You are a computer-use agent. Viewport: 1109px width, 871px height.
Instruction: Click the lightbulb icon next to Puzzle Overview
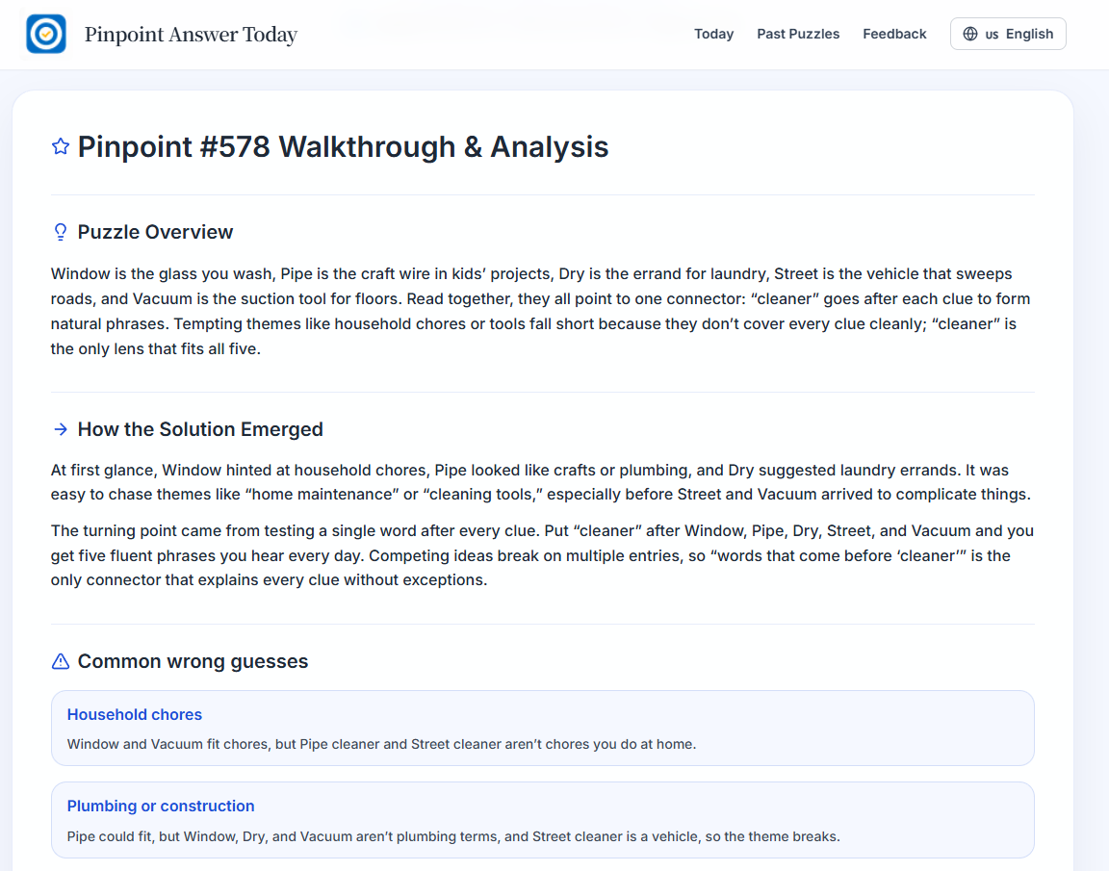tap(61, 232)
